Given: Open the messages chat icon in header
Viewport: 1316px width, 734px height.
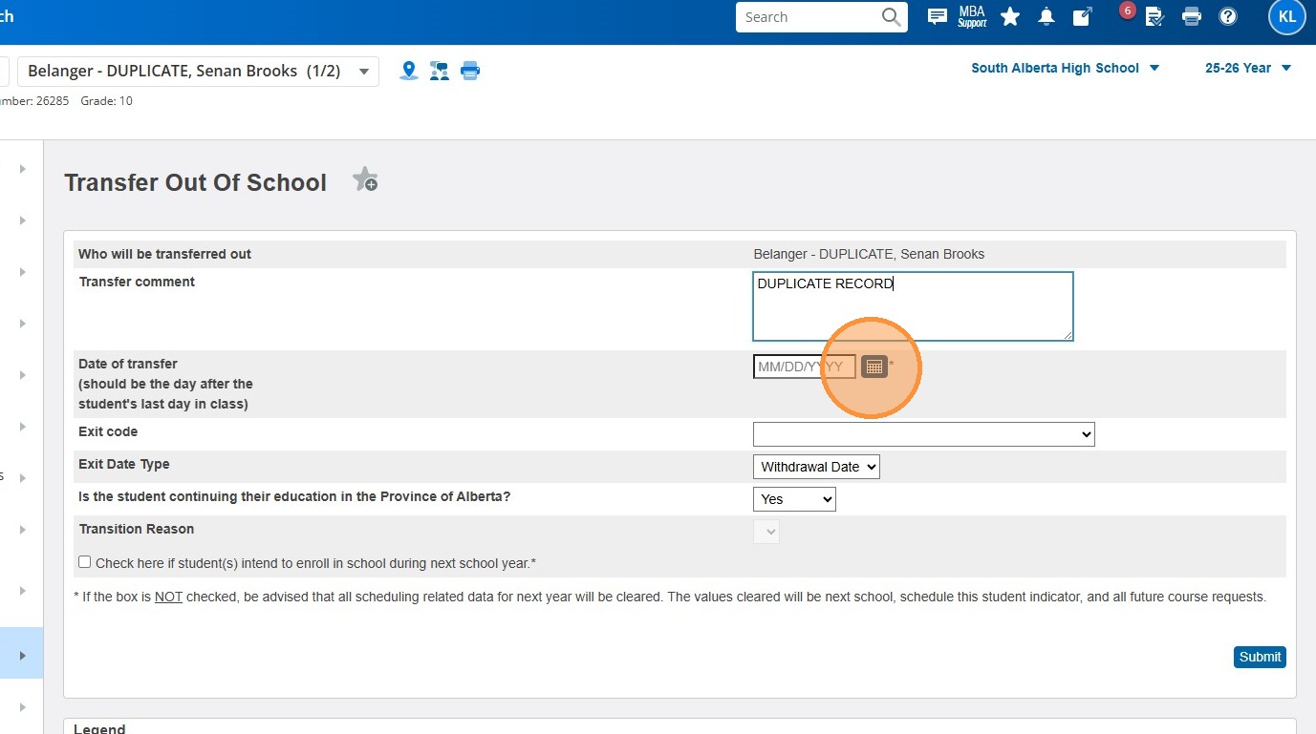Looking at the screenshot, I should 938,16.
